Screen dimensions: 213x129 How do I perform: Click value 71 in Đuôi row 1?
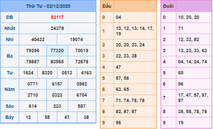click(x=181, y=28)
